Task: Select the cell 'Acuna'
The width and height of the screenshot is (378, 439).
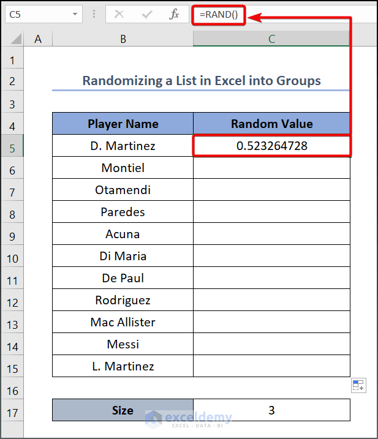Action: coord(123,234)
